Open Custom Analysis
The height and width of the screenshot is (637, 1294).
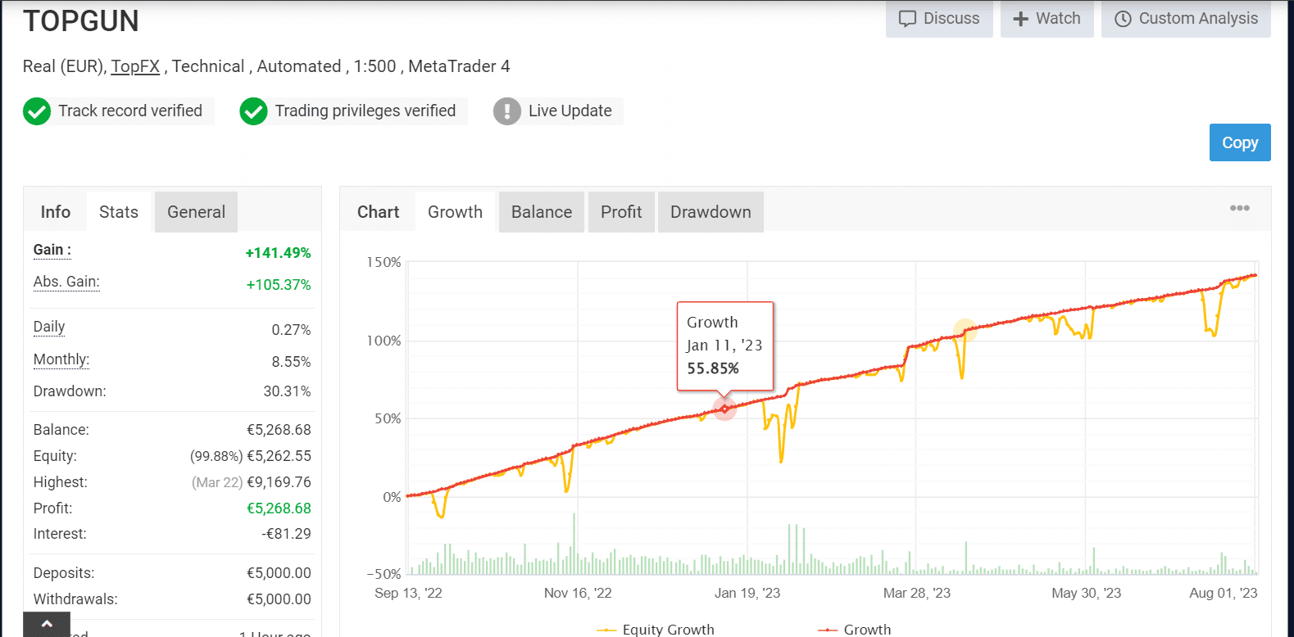pos(1186,19)
